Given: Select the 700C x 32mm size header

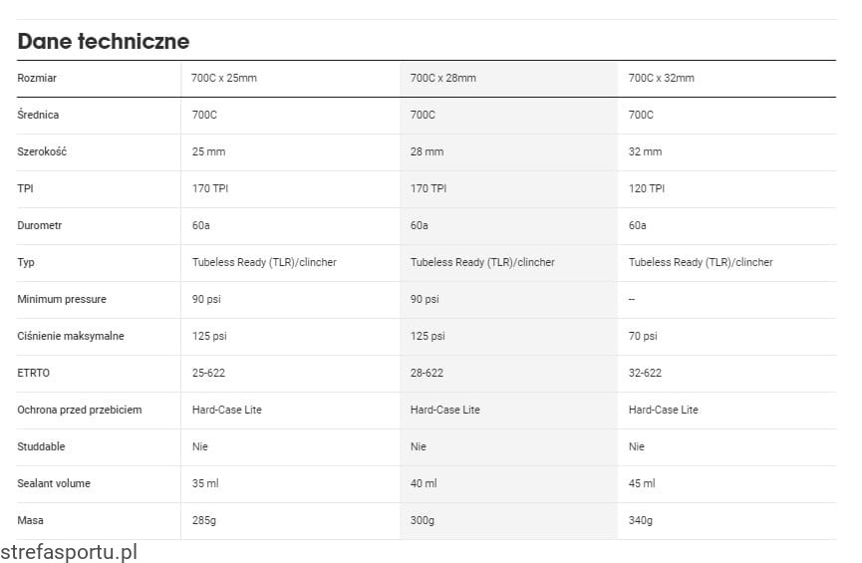Looking at the screenshot, I should (662, 78).
